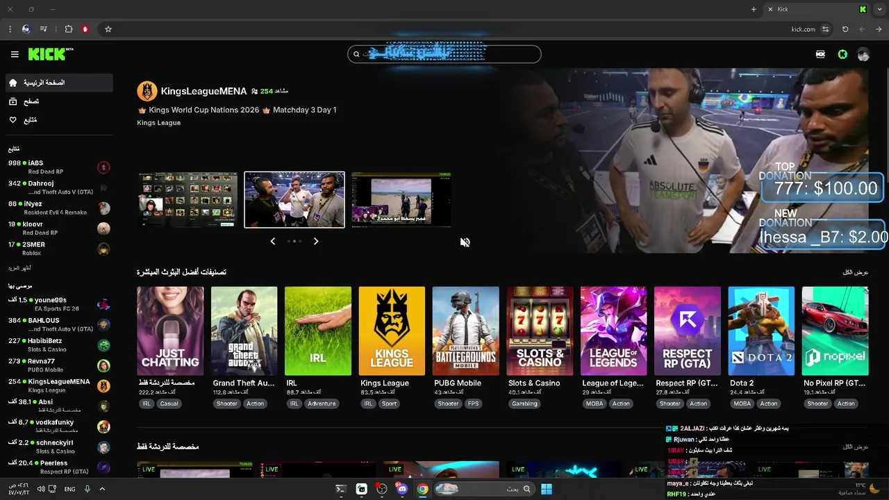Open HabibiBetz channel in sidebar
Image resolution: width=889 pixels, height=500 pixels.
(x=58, y=345)
